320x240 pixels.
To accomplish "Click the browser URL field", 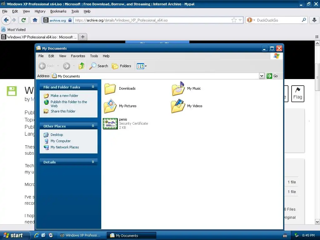I will tap(152, 20).
